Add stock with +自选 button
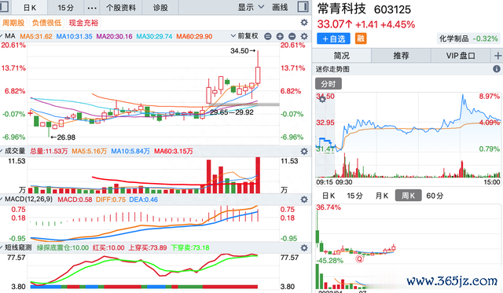 (x=333, y=38)
